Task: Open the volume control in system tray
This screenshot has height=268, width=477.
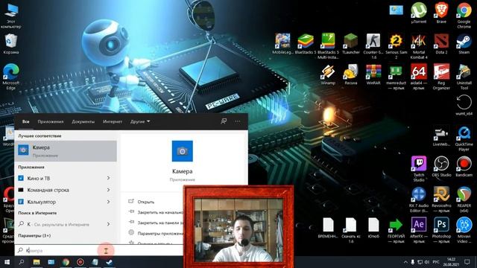Action: pyautogui.click(x=427, y=262)
